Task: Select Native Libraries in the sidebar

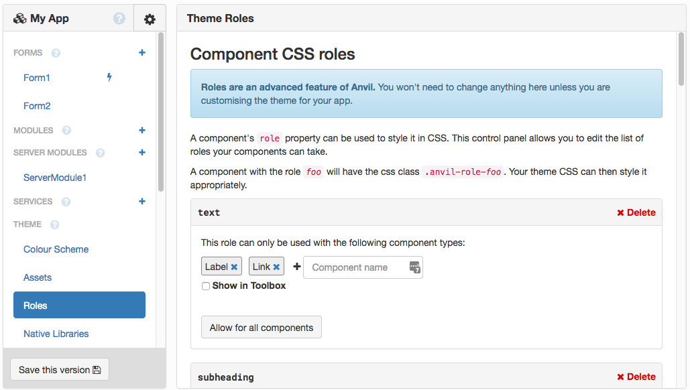Action: [56, 334]
